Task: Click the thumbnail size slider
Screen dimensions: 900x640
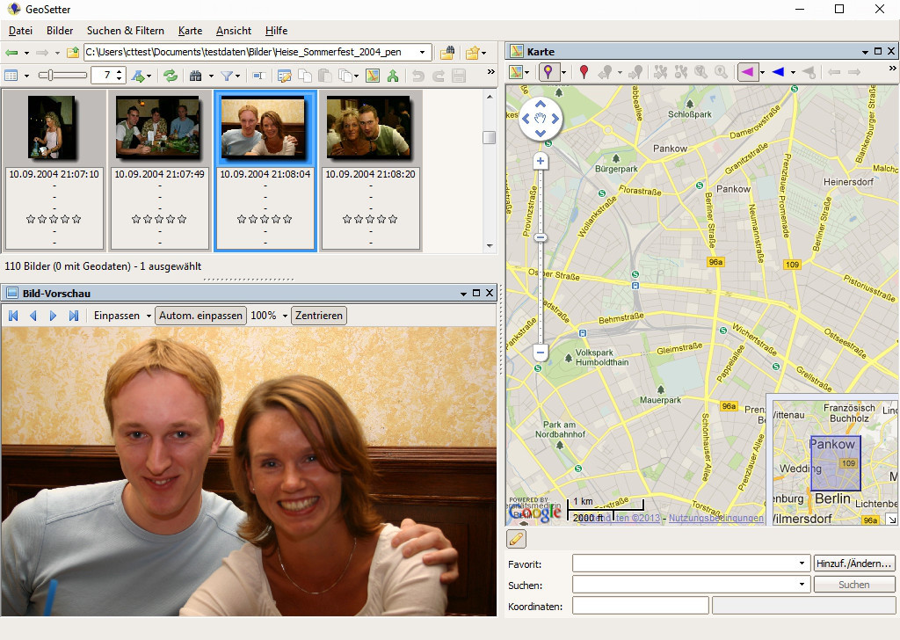Action: coord(51,76)
